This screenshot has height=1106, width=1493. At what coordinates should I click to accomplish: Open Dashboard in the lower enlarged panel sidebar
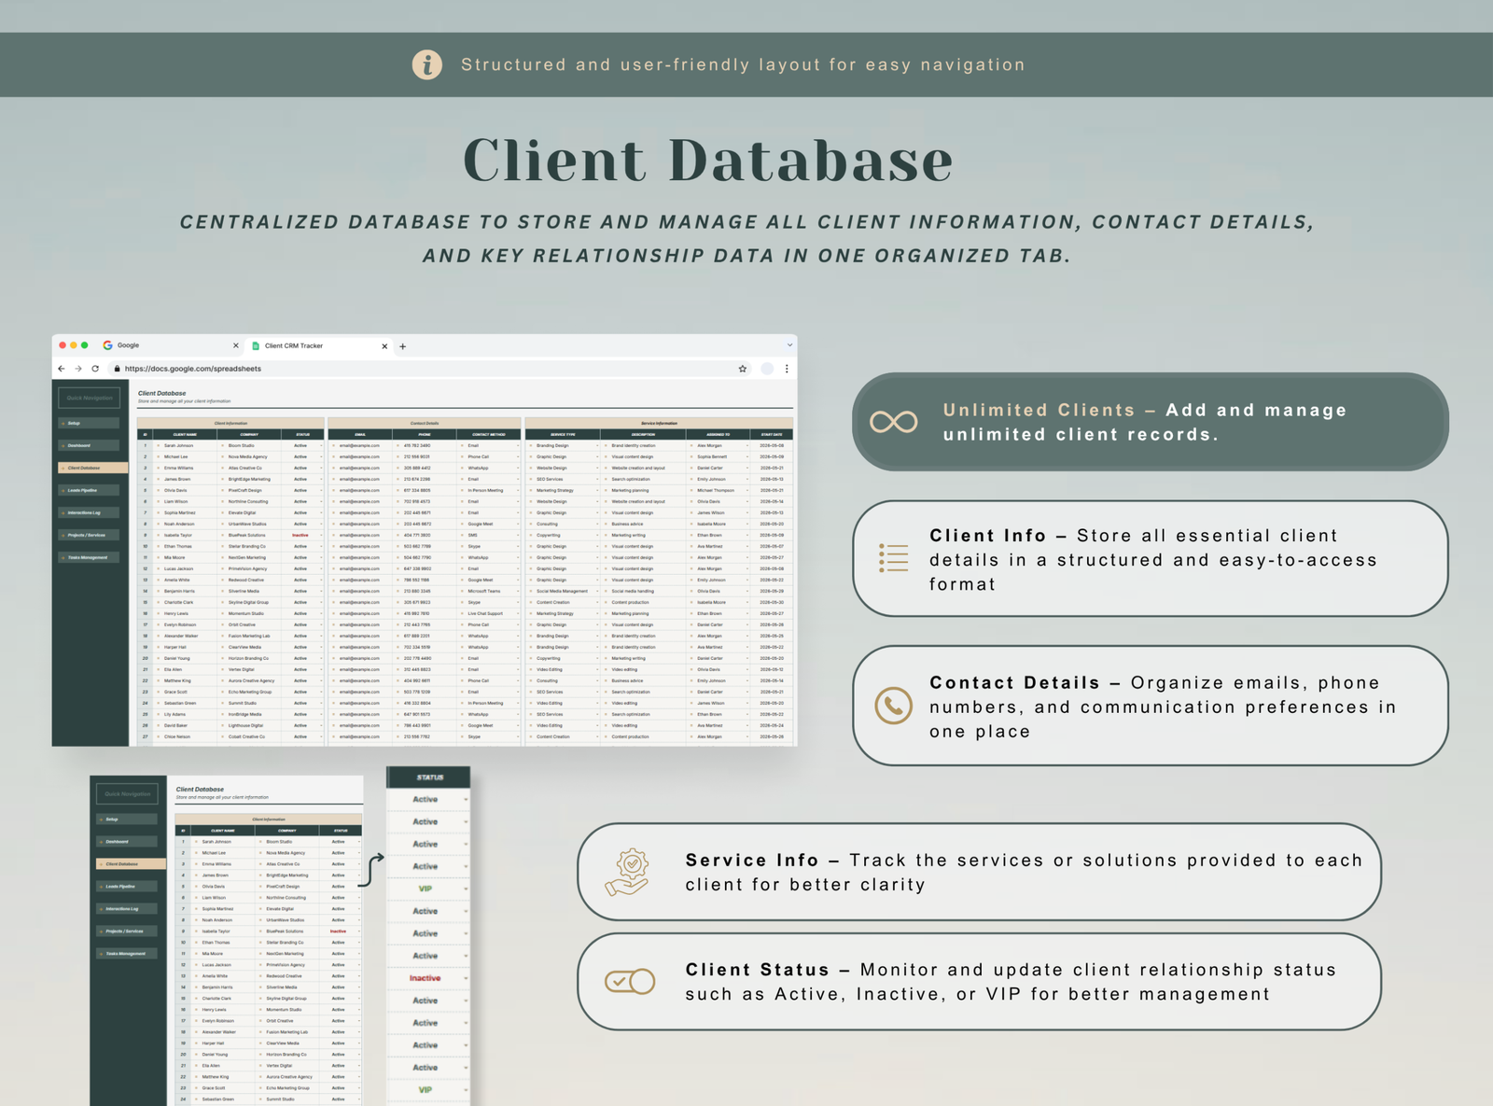click(128, 842)
